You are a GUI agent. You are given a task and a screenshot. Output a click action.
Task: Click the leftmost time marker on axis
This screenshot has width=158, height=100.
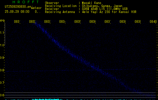tap(17, 22)
